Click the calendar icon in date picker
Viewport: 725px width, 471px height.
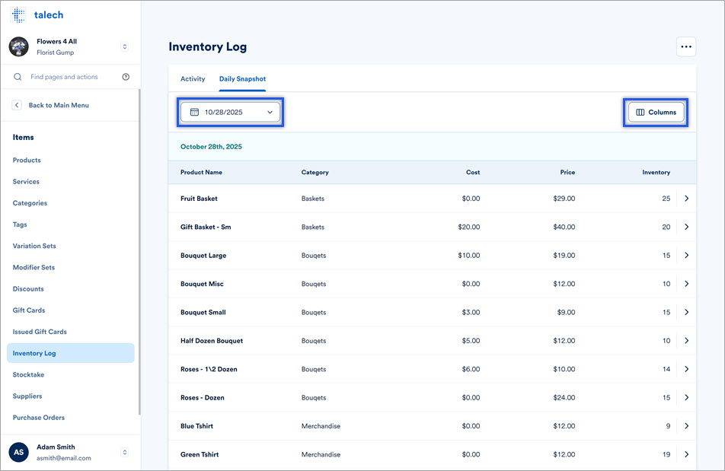coord(195,112)
